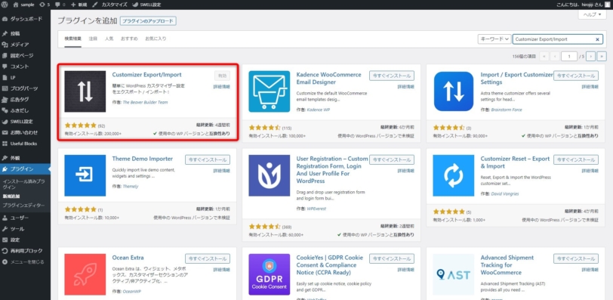613x300 pixels.
Task: Install Customizer Reset – Export & Import
Action: tap(576, 159)
